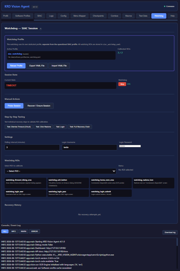The image size is (180, 271).
Task: Click the horizontal tab bar scrollbar
Action: click(x=106, y=20)
